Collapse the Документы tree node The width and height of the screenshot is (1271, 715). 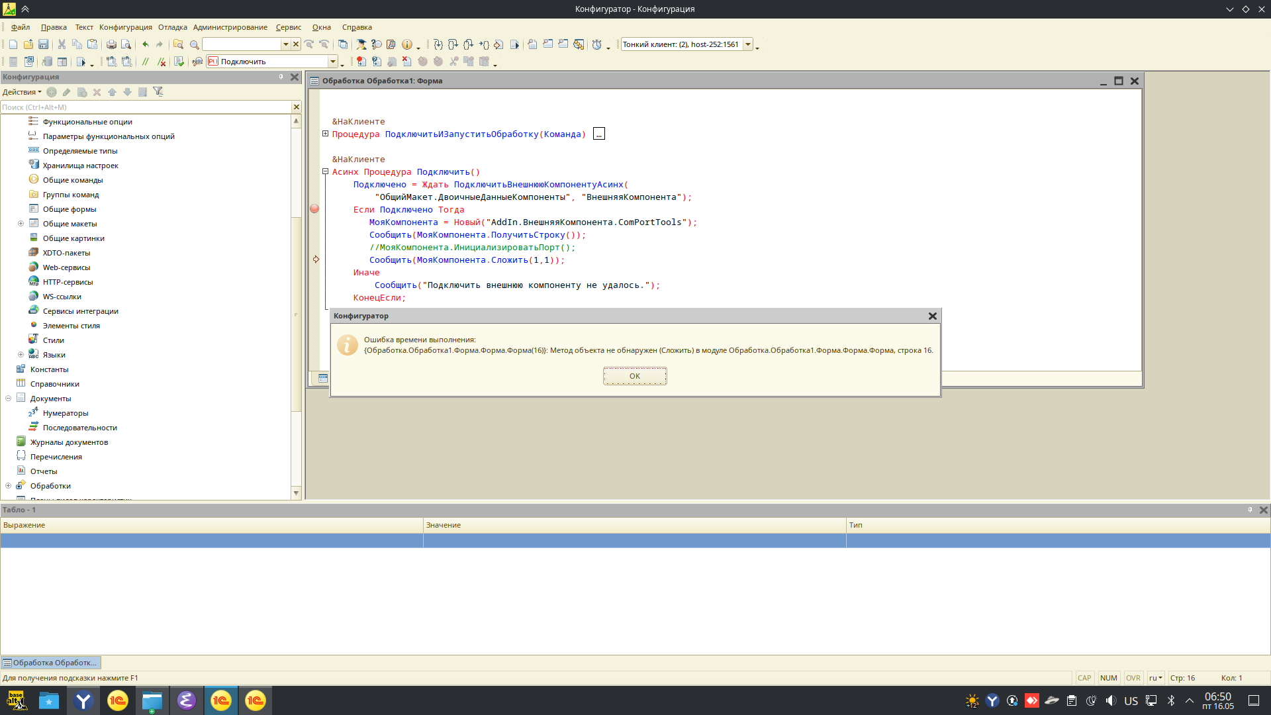[x=8, y=399]
